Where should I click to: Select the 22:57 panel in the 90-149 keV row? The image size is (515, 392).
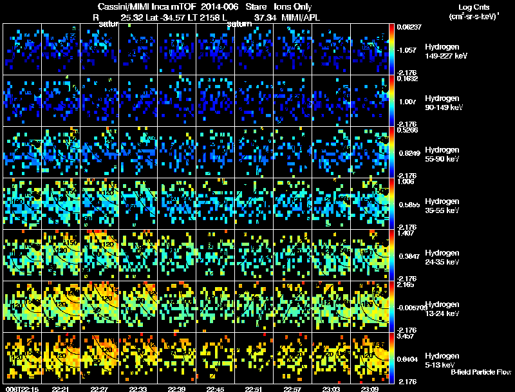[293, 101]
